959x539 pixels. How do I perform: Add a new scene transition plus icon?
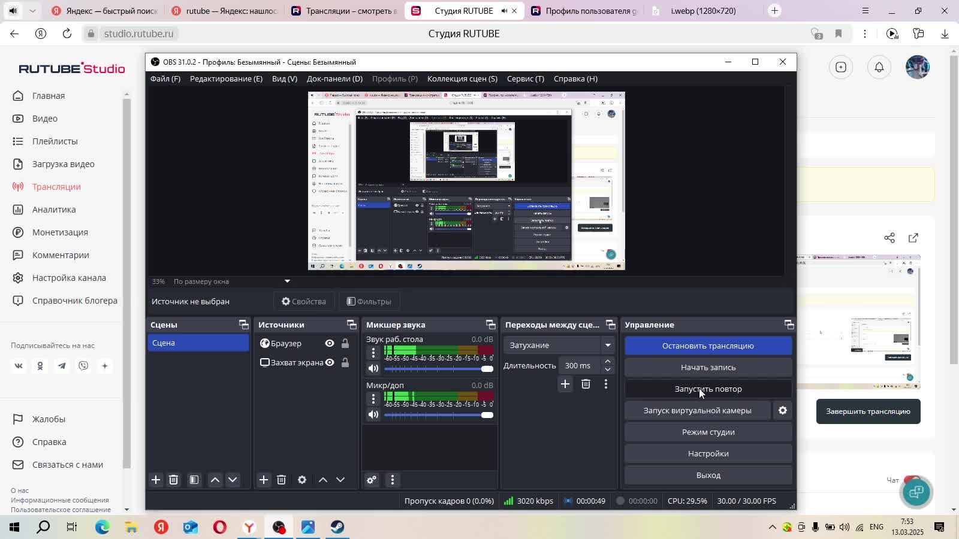pyautogui.click(x=565, y=384)
